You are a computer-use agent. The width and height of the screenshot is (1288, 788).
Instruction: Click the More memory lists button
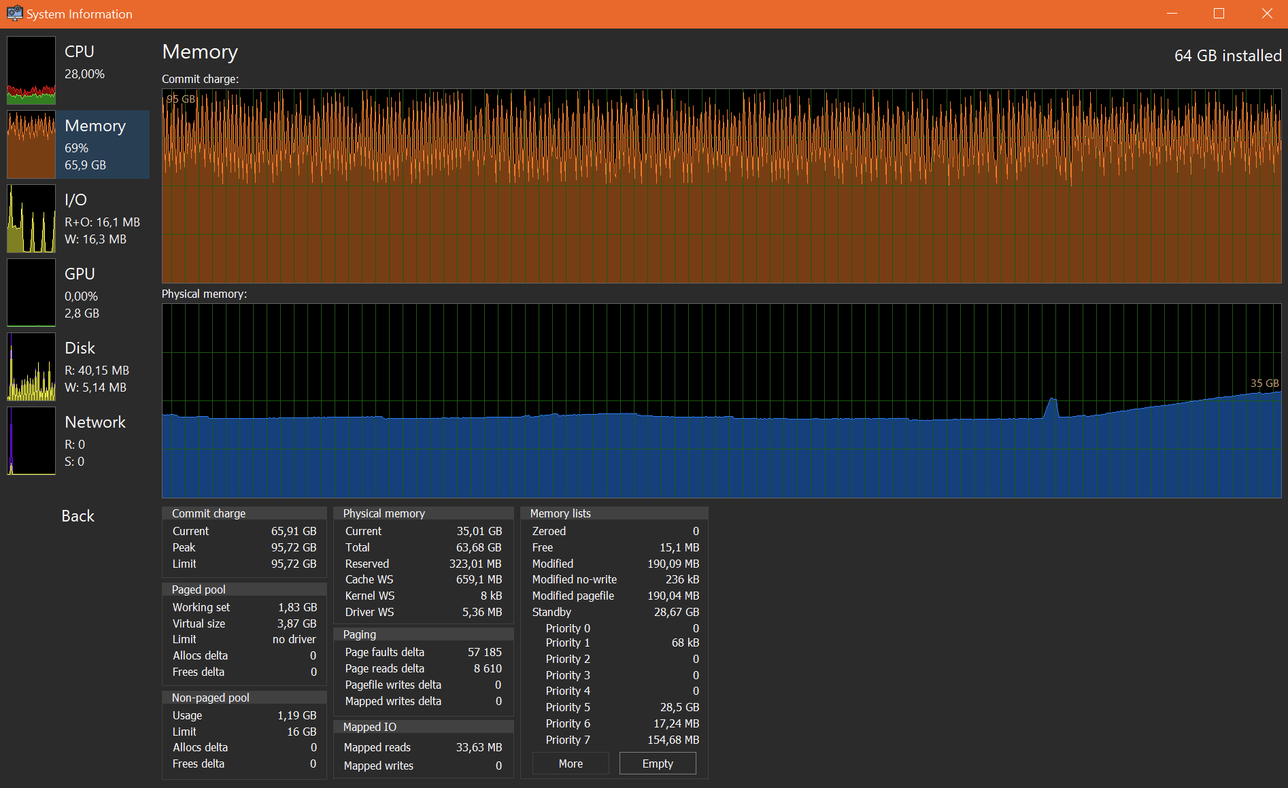[571, 764]
